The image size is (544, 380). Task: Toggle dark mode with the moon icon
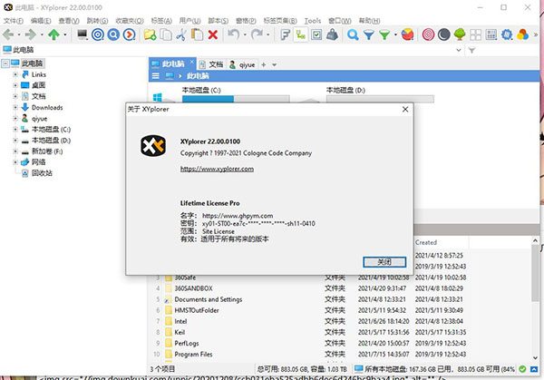coord(443,34)
